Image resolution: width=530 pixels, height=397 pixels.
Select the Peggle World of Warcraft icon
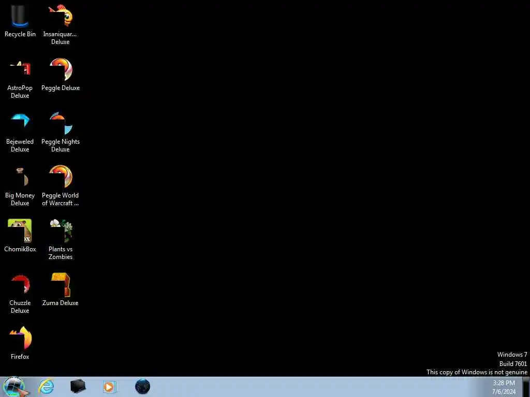point(61,176)
